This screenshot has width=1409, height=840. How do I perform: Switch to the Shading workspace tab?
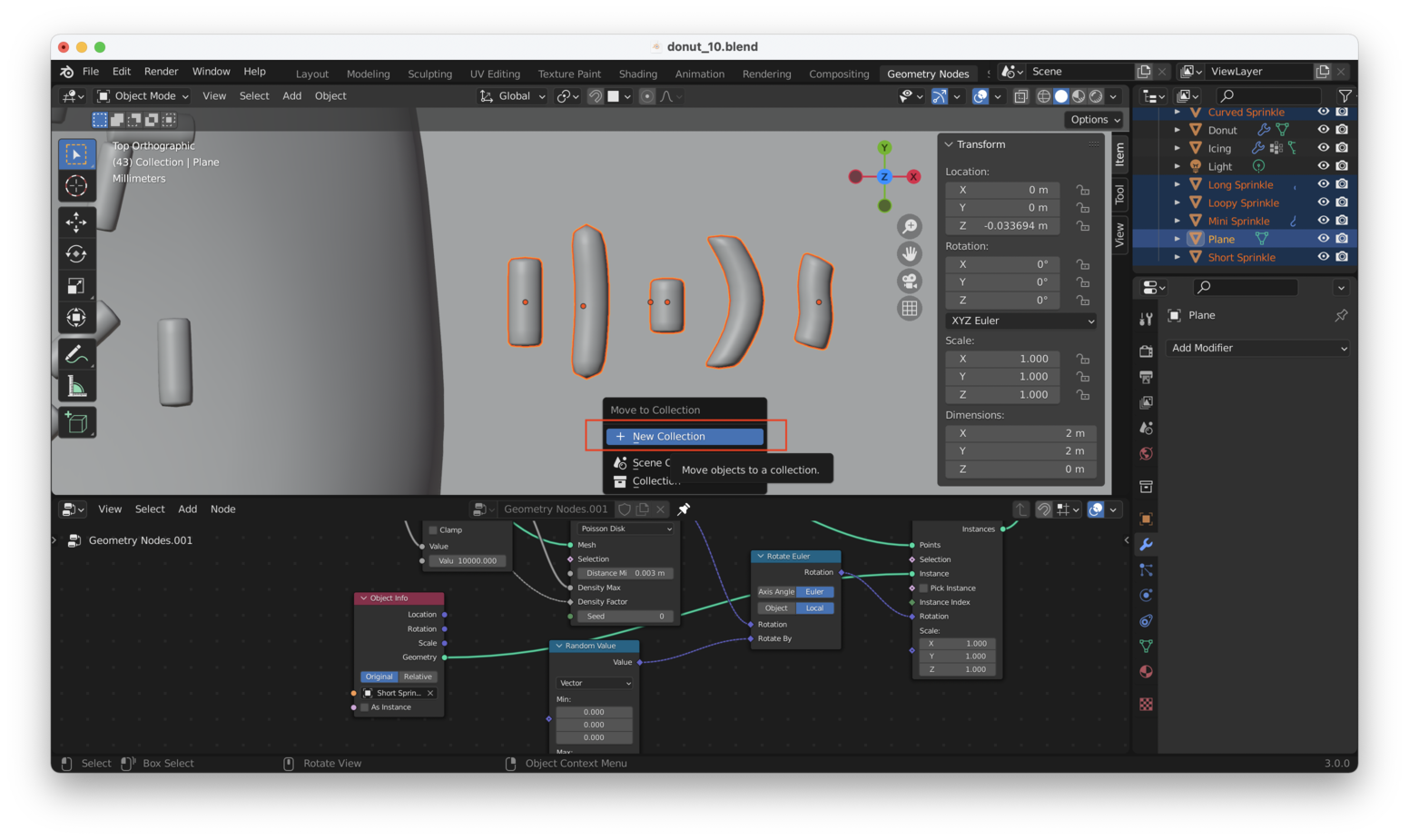pos(637,74)
